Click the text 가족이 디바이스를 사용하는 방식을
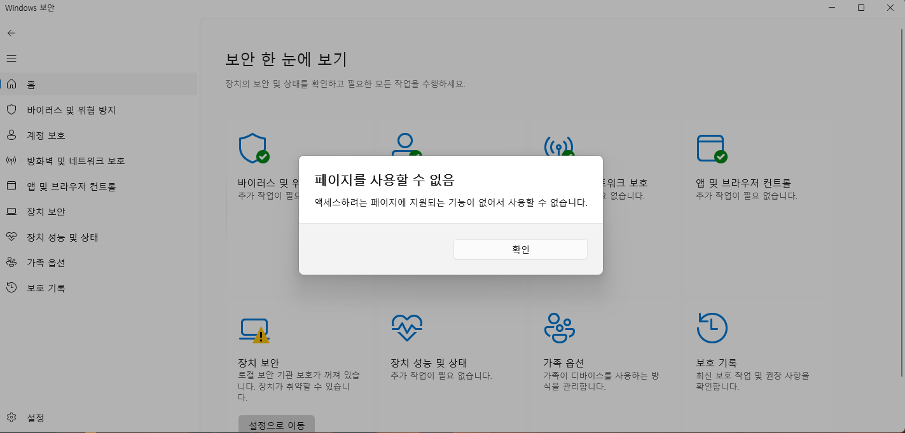 [x=601, y=381]
